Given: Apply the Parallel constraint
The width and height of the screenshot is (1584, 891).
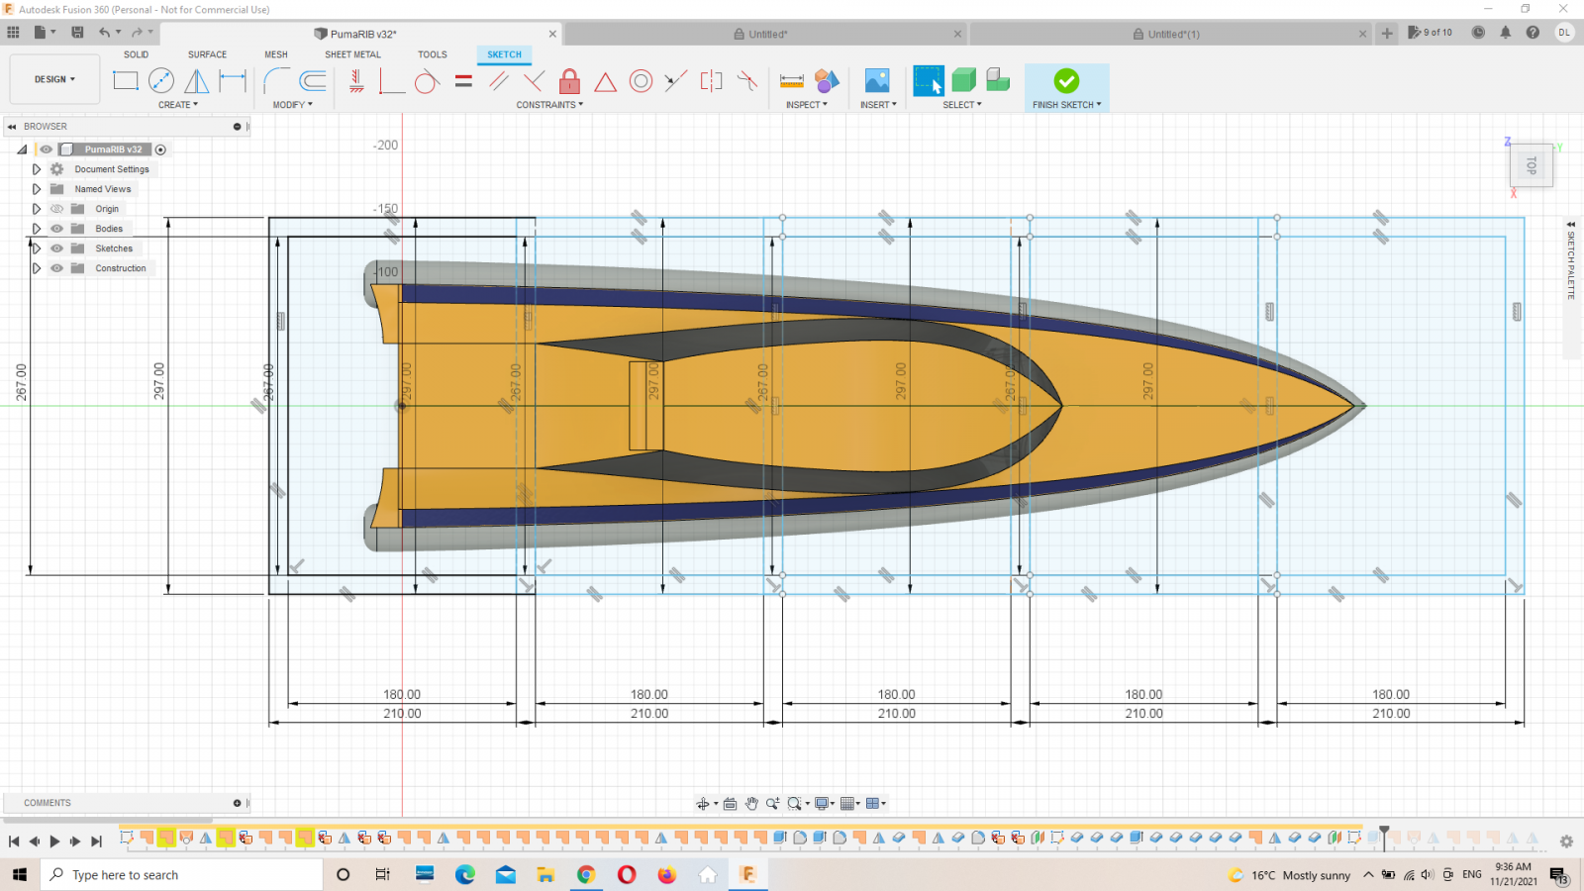Looking at the screenshot, I should click(499, 80).
